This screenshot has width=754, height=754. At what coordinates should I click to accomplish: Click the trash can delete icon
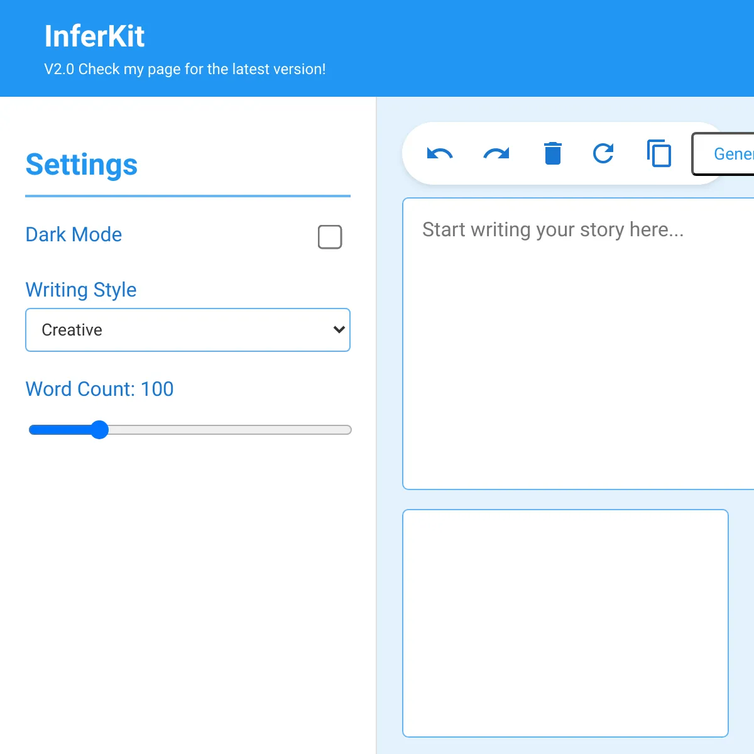pos(553,153)
